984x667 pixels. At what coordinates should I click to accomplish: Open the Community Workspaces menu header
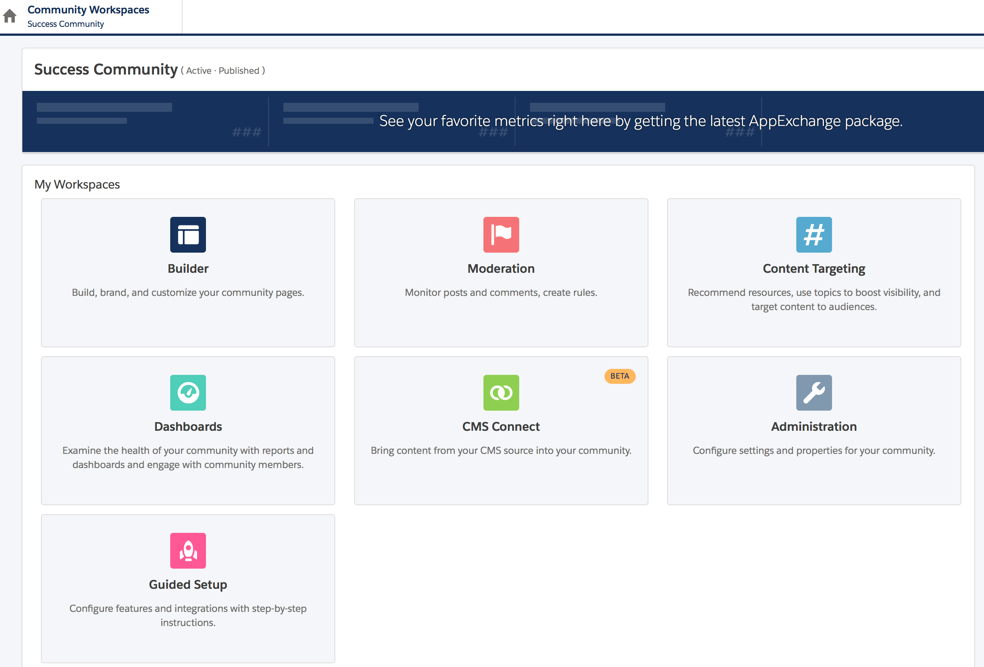88,10
